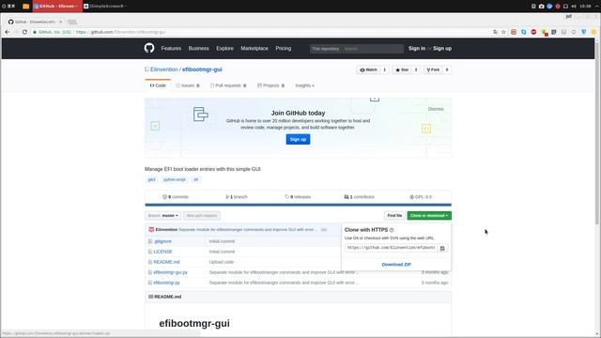Open the README.md file
The image size is (601, 338).
pyautogui.click(x=166, y=262)
